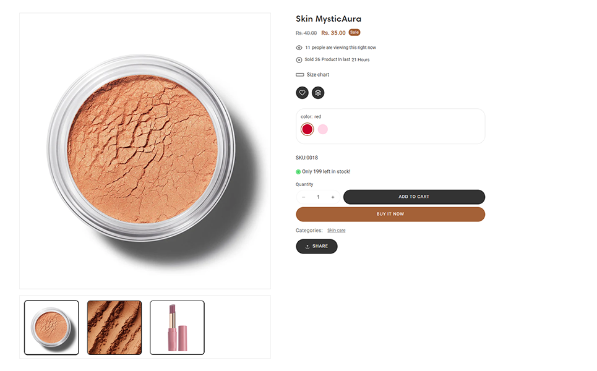This screenshot has width=597, height=371.
Task: Click the sold-count icon beside 'Sold 26'
Action: [x=299, y=60]
